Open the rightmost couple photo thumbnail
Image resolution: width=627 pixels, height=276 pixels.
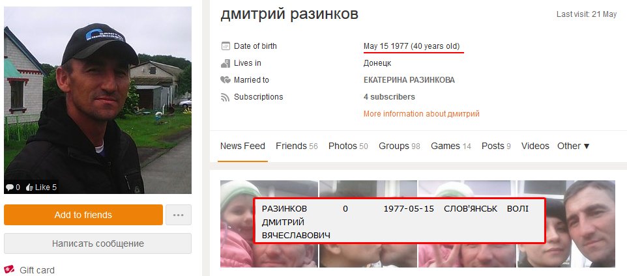point(566,224)
